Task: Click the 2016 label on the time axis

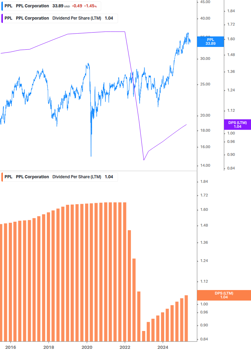Action: 11,347
